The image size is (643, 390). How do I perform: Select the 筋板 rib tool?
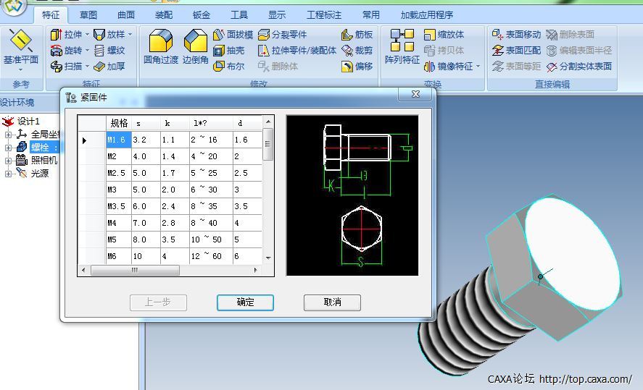357,35
